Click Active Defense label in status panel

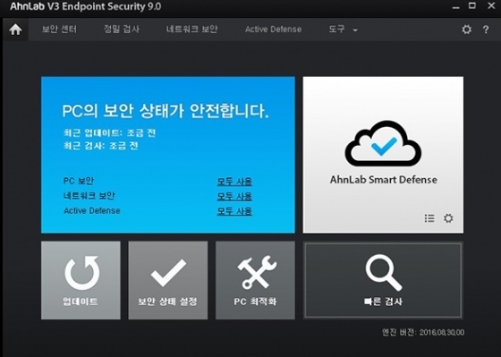[x=92, y=210]
